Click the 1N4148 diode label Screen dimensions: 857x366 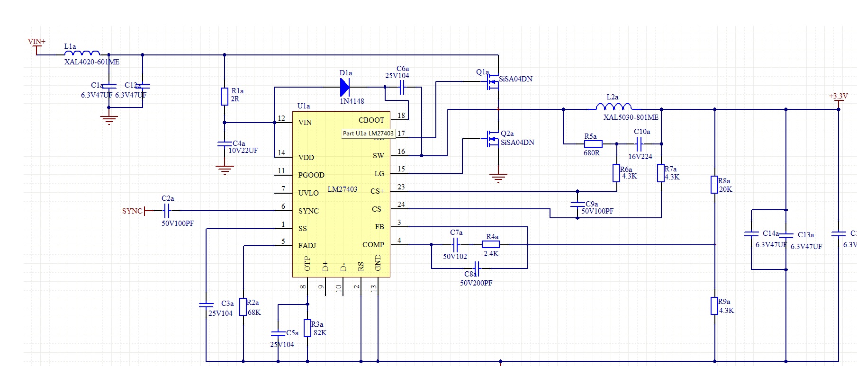(352, 101)
